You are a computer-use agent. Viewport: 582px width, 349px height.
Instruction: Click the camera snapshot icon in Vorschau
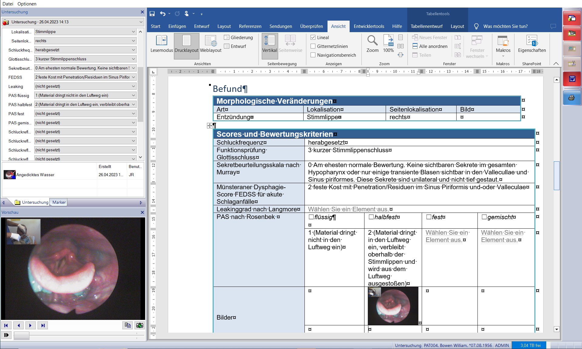[x=140, y=325]
